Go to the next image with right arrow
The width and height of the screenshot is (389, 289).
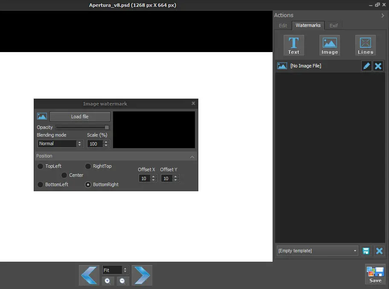[x=142, y=275]
